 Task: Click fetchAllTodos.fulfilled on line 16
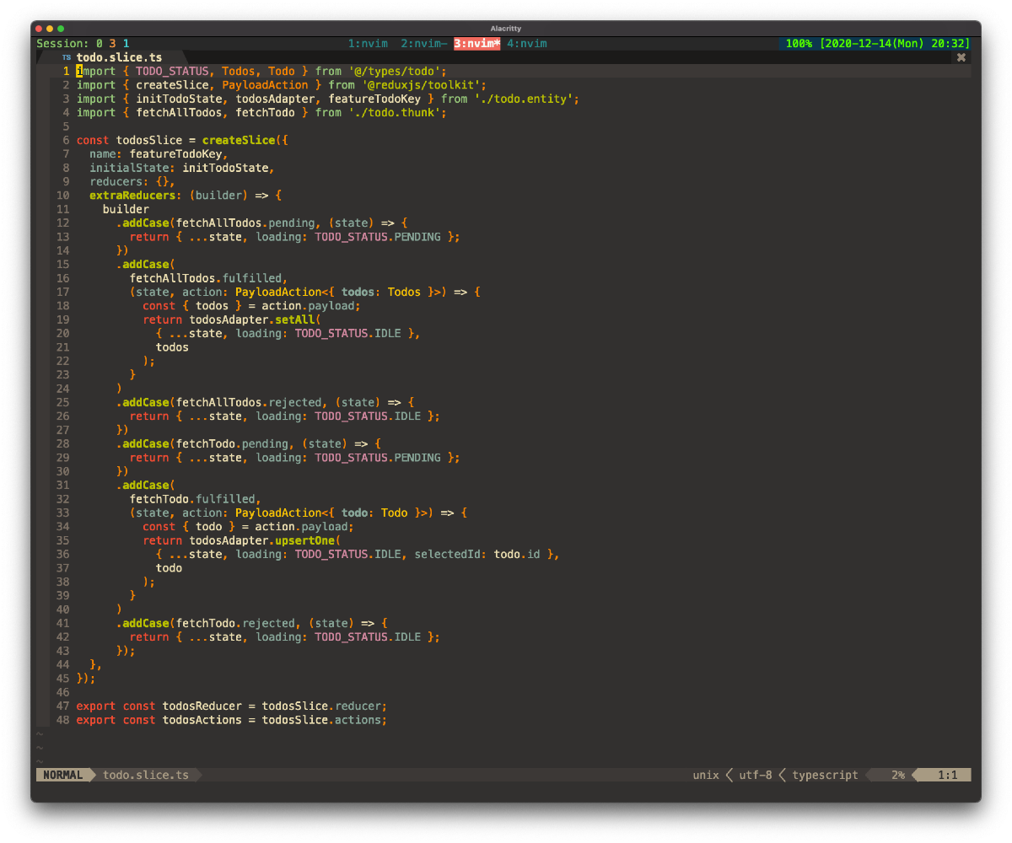coord(206,278)
